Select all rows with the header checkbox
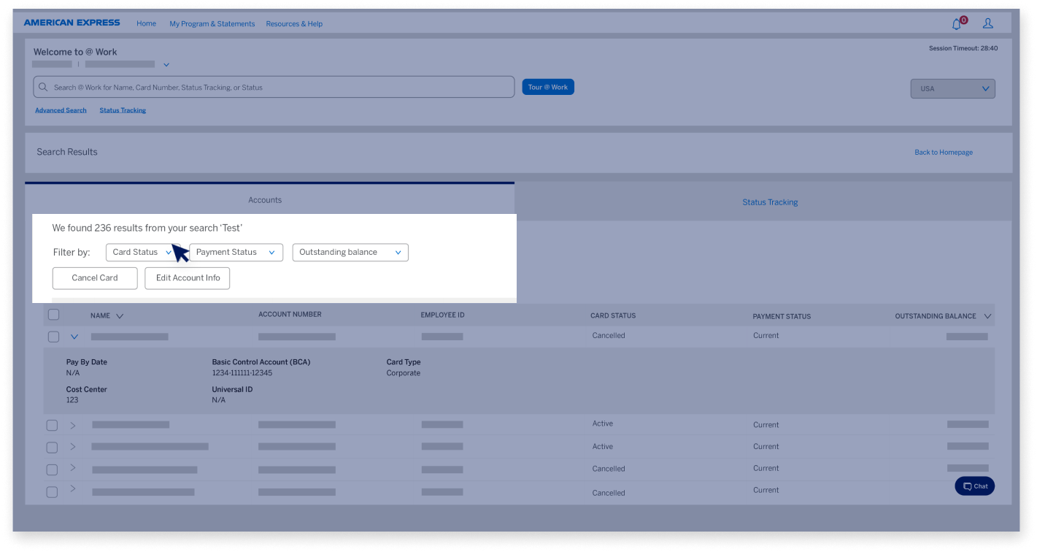Viewport: 1037px width, 552px height. [53, 314]
